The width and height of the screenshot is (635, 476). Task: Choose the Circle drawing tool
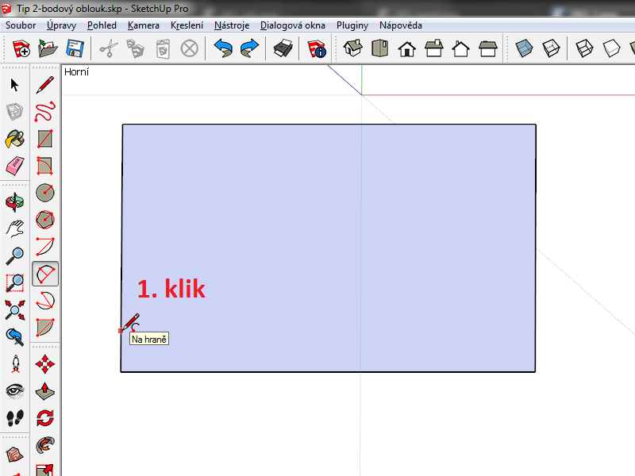pyautogui.click(x=46, y=193)
